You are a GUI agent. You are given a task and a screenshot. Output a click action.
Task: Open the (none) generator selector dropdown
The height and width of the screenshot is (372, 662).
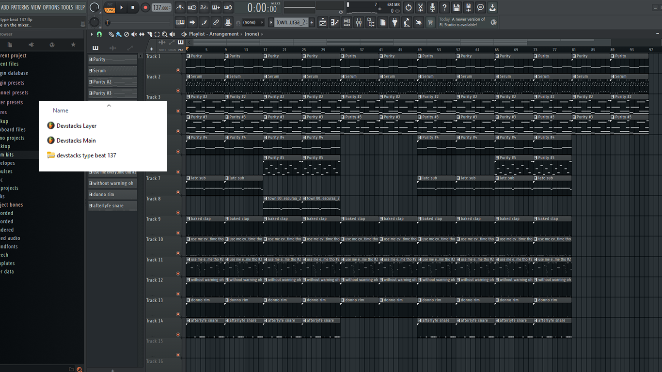[250, 22]
